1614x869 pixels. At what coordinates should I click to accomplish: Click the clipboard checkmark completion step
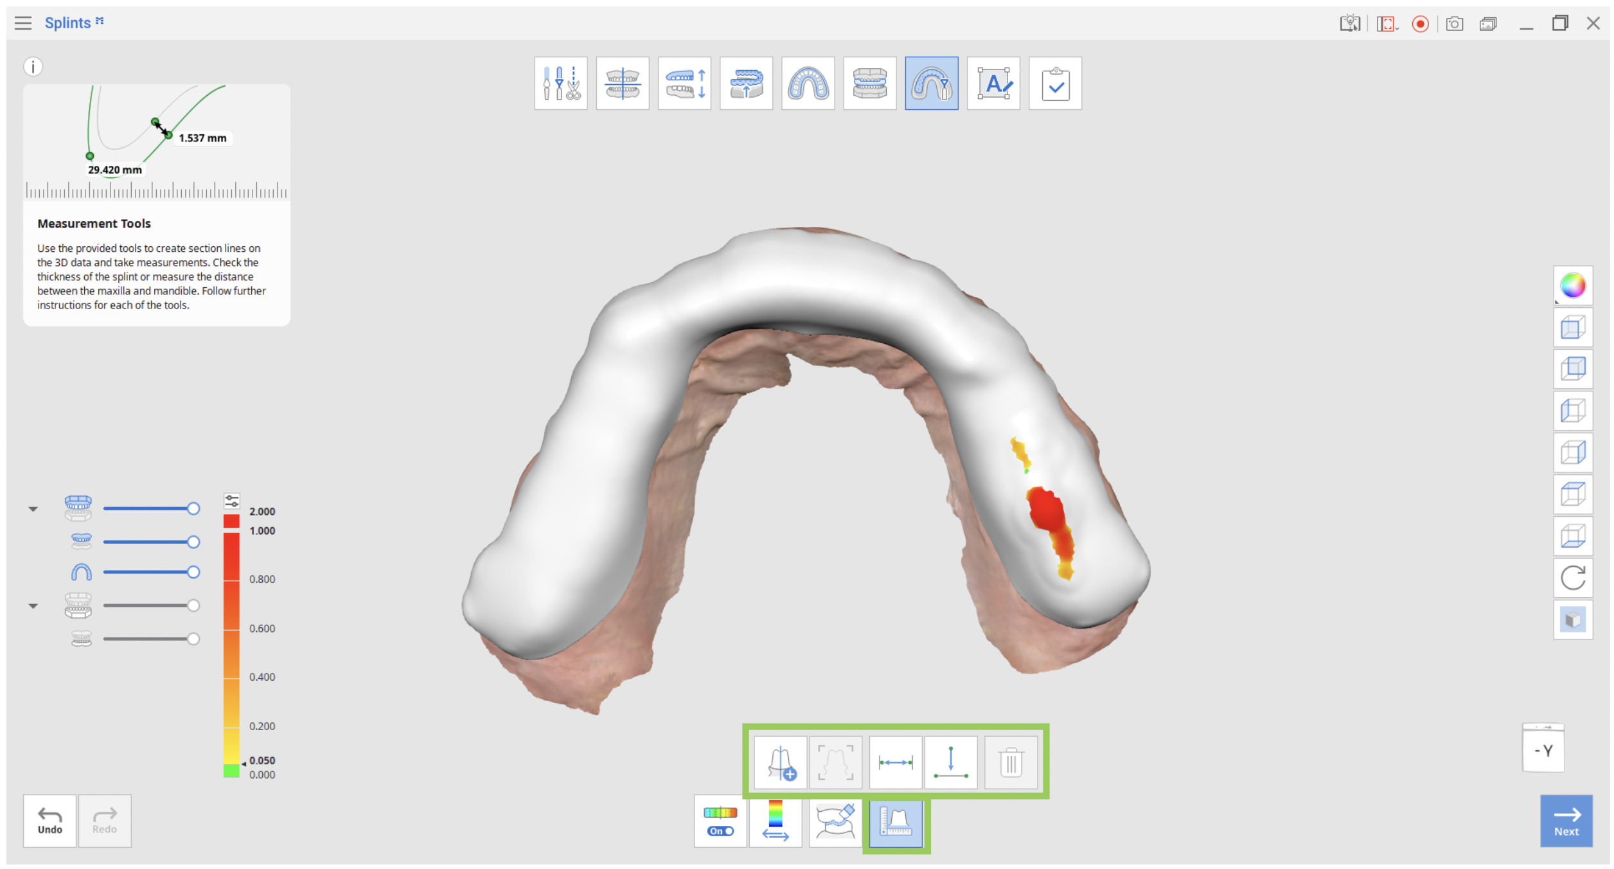pyautogui.click(x=1055, y=84)
